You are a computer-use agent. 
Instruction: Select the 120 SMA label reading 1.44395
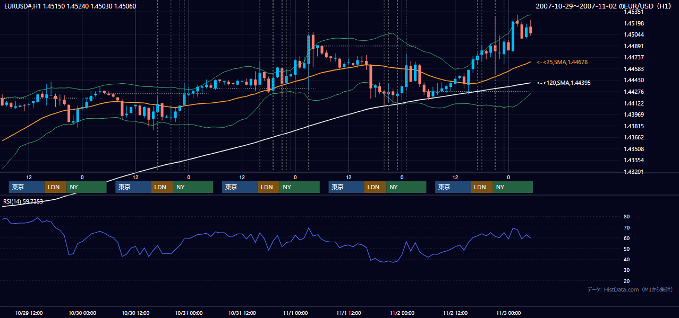pyautogui.click(x=564, y=83)
